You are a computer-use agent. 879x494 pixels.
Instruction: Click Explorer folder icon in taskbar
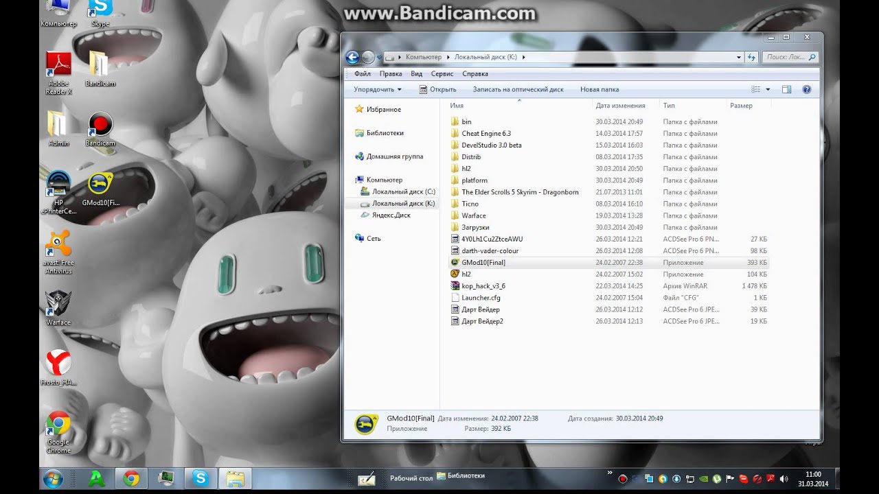coord(236,478)
